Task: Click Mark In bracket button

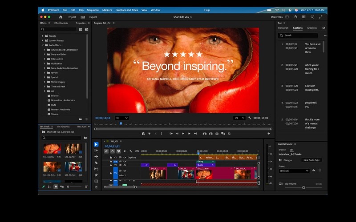Action: point(156,134)
